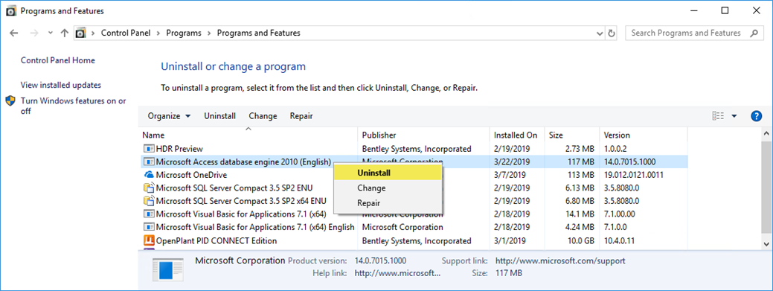Image resolution: width=773 pixels, height=291 pixels.
Task: Click Microsoft SQL Server Compact 3.5 SP2 ENU icon
Action: click(x=148, y=188)
